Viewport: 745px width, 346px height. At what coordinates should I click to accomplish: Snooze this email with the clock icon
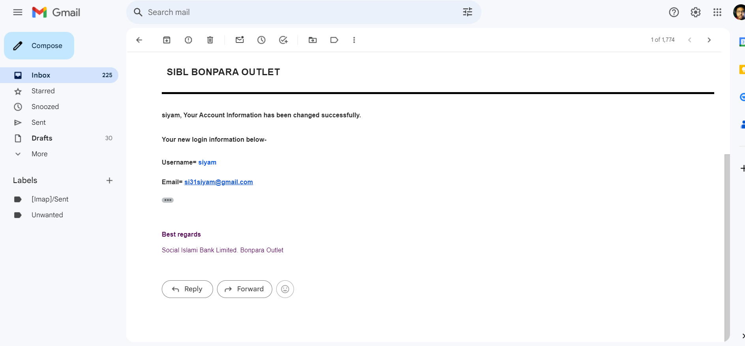pos(261,40)
